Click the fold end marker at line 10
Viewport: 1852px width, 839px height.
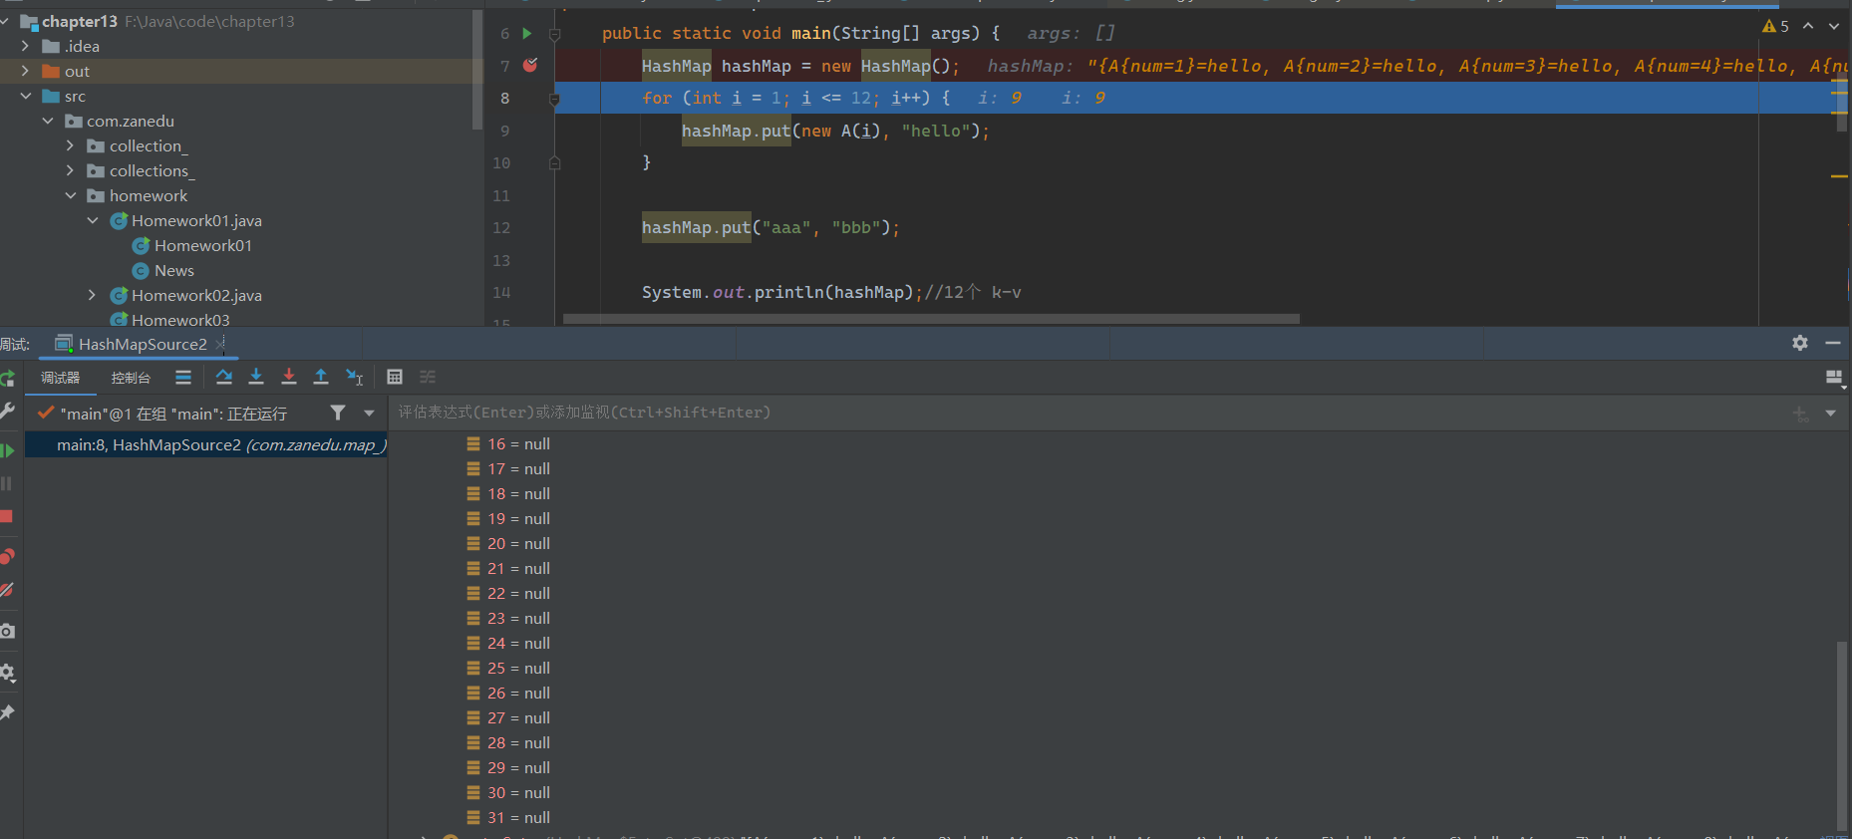(x=555, y=162)
